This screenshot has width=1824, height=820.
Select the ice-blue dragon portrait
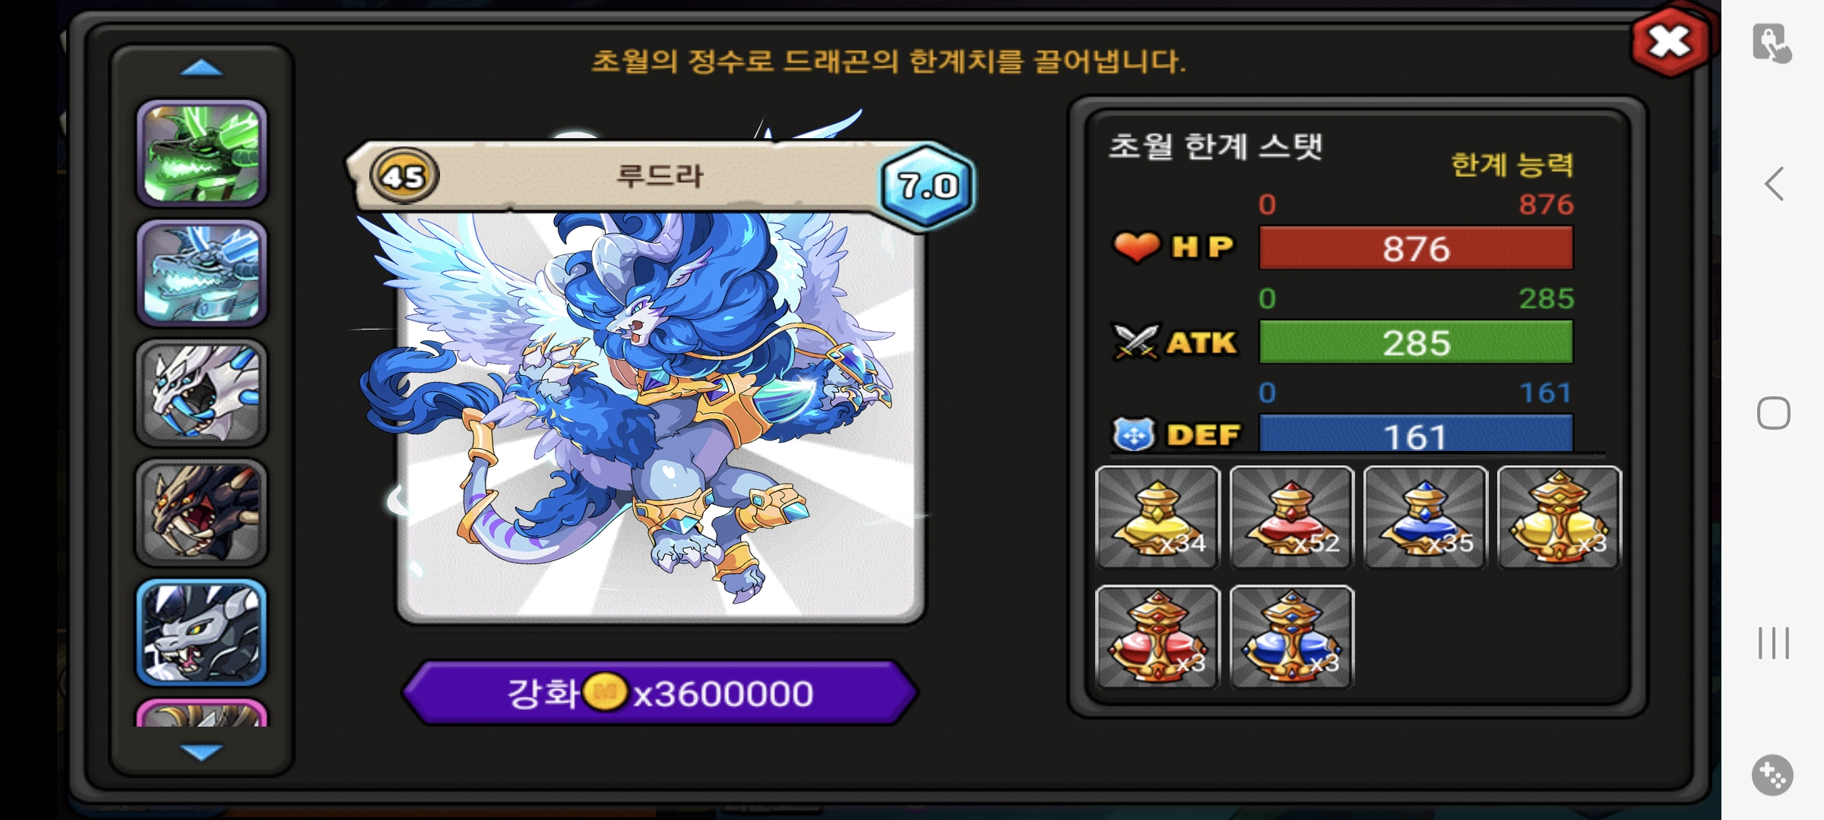tap(201, 273)
